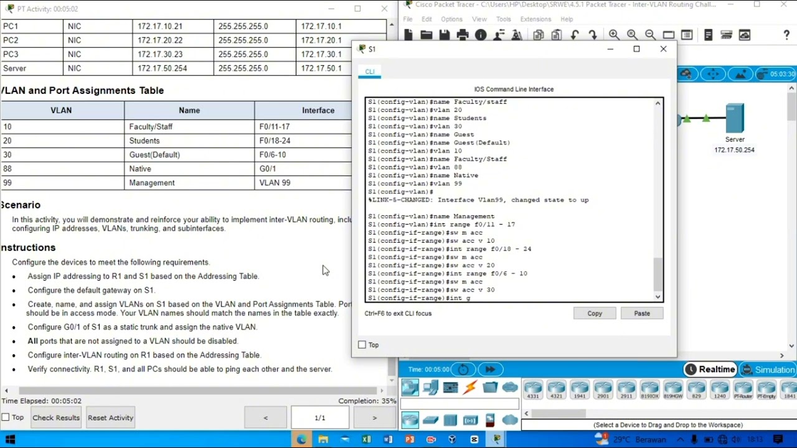Open the File menu
The image size is (797, 448).
point(407,19)
